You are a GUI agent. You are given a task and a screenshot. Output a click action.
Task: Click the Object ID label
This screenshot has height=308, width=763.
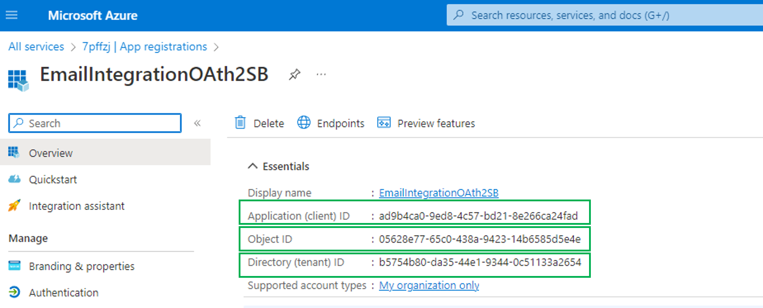270,239
